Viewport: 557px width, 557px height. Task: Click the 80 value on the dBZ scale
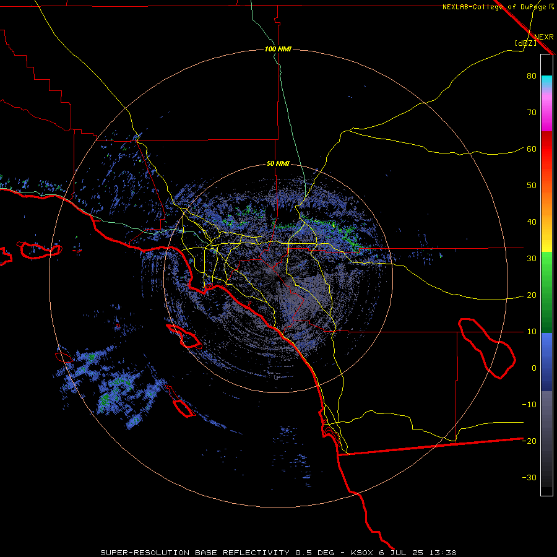click(532, 76)
